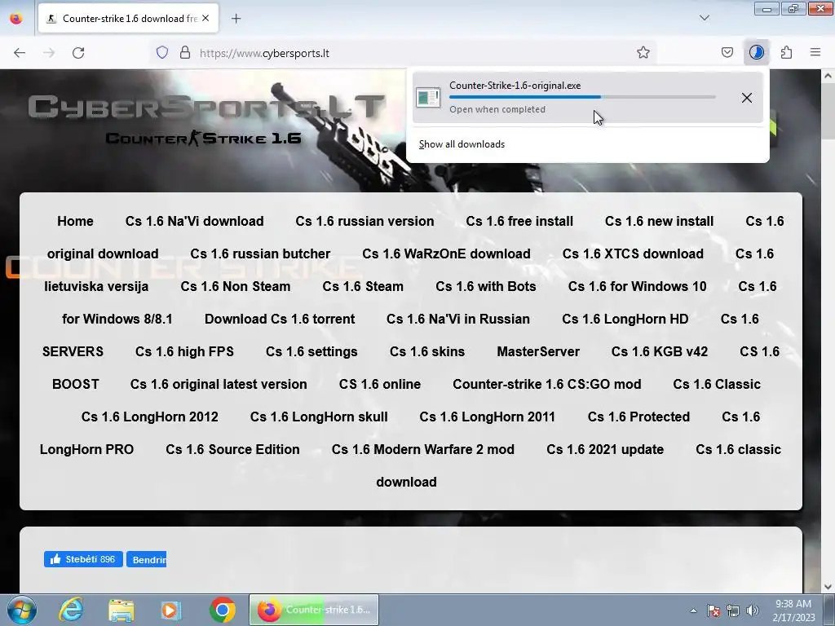Open Cs 1.6 original latest version
835x626 pixels.
[219, 385]
